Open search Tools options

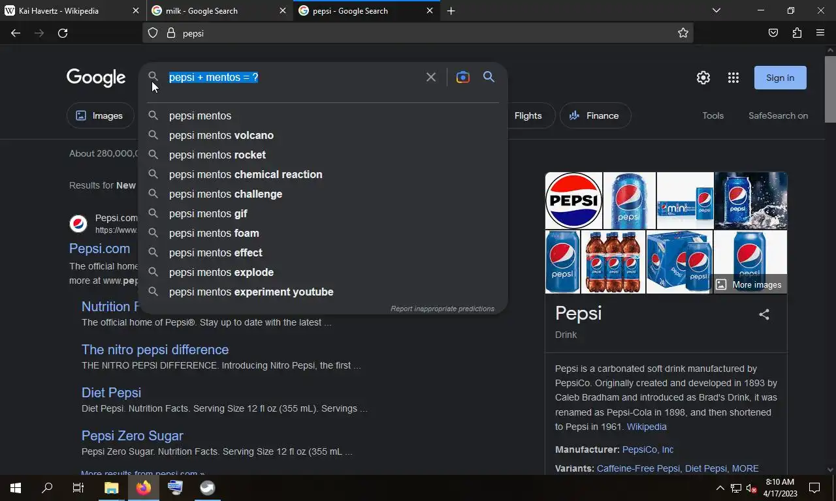[713, 115]
